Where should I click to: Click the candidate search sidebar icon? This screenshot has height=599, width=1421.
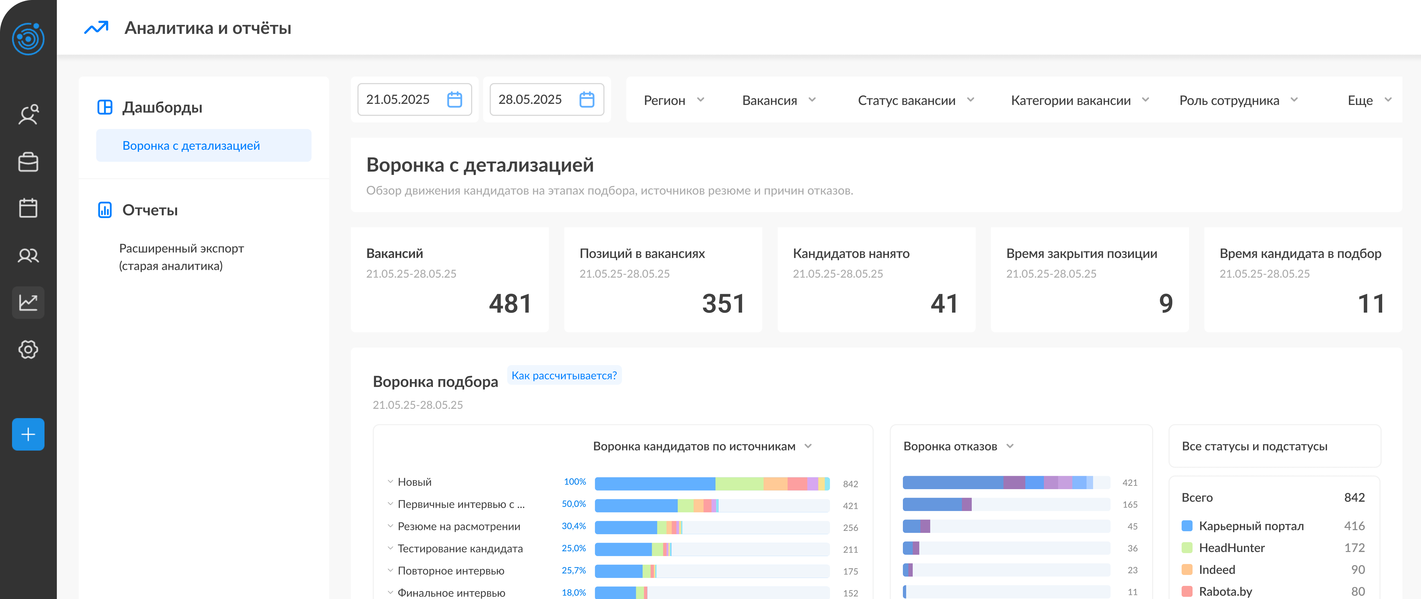point(28,115)
